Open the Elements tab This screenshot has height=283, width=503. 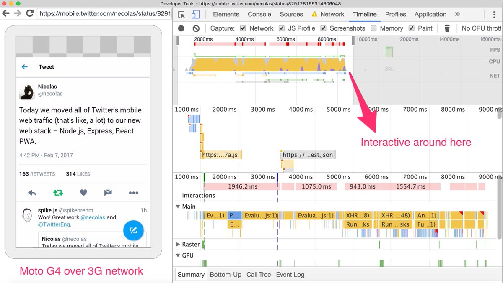(x=226, y=14)
